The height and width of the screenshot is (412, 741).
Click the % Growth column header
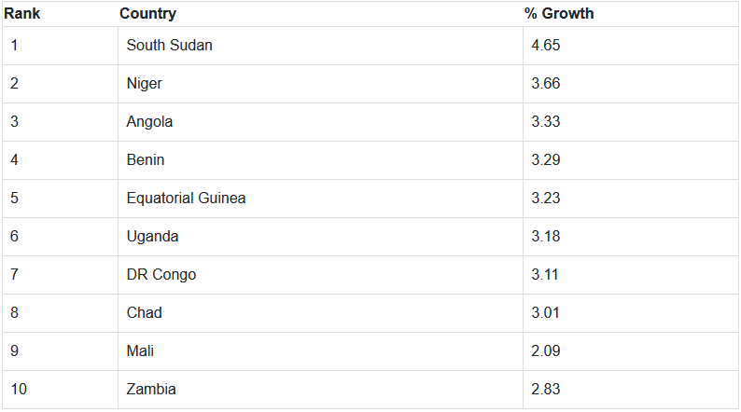coord(559,14)
